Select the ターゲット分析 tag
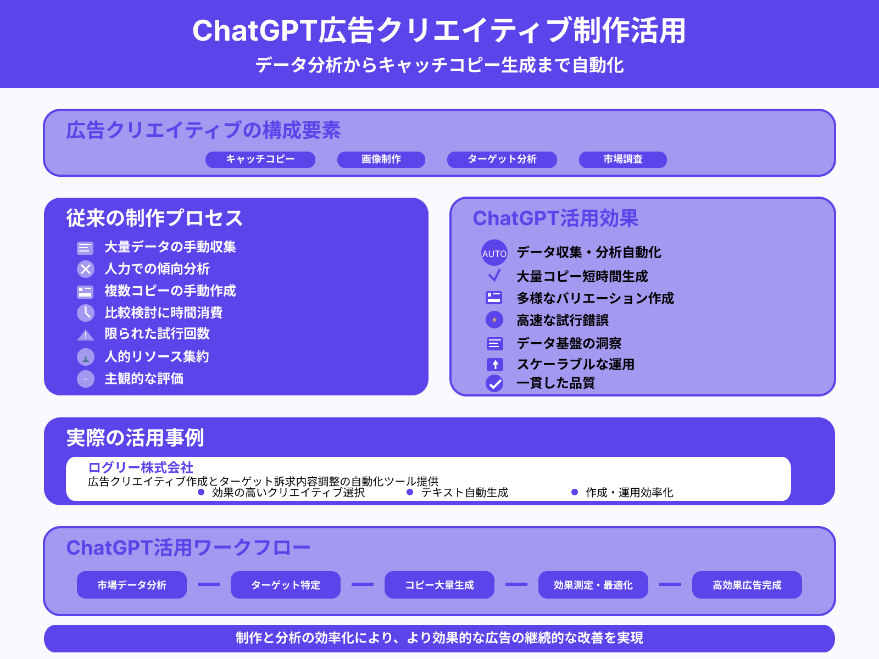The image size is (879, 659). 503,160
